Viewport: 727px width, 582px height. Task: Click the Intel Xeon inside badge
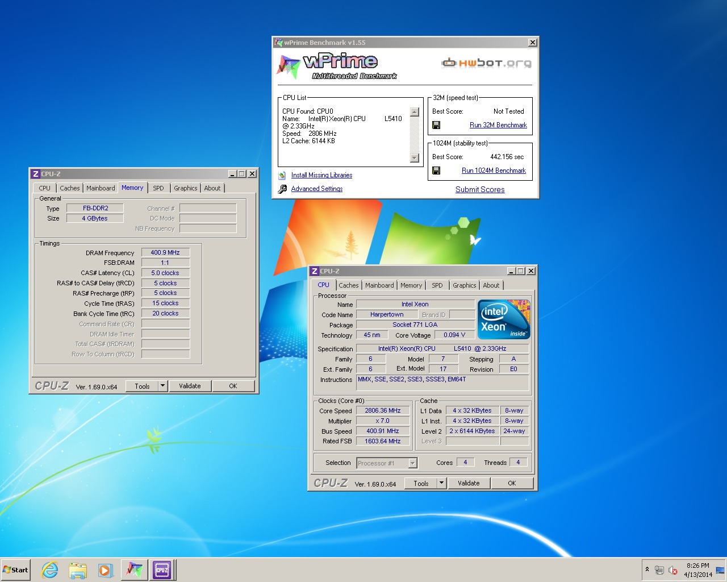504,319
